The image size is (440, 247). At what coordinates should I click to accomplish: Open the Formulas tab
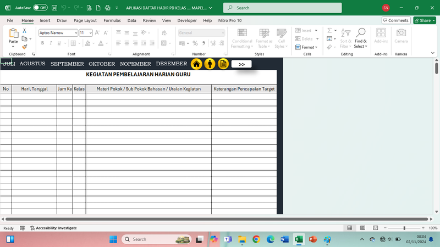(x=112, y=20)
